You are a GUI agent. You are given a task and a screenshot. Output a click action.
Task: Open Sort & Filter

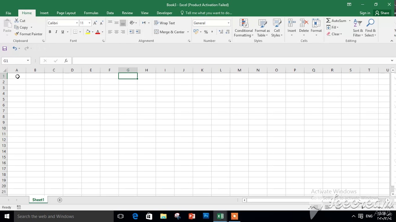[x=358, y=28]
